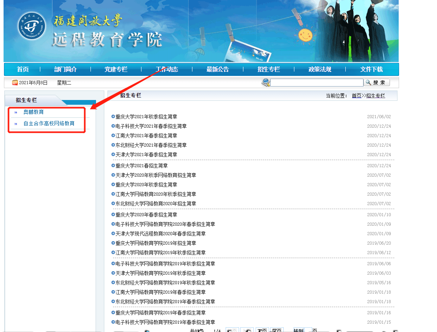Open 电子科技大学2021年春季招生简章
Image resolution: width=437 pixels, height=332 pixels.
151,126
